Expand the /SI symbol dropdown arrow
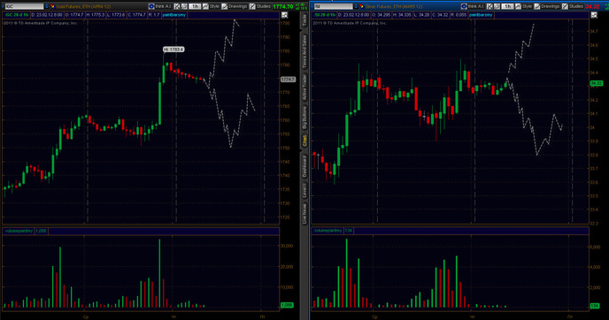Screen dimensions: 609x320 (356, 6)
